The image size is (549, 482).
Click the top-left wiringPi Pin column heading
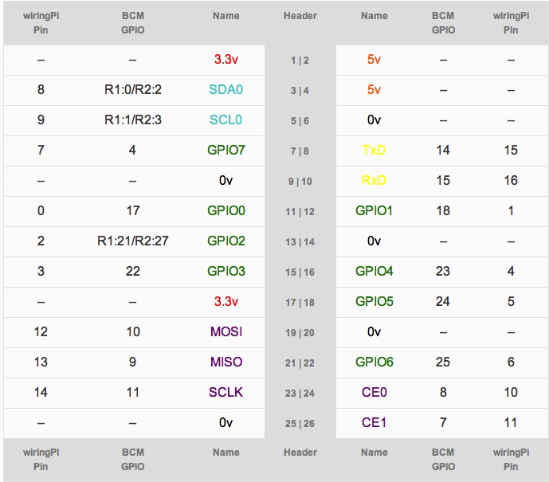[x=41, y=23]
